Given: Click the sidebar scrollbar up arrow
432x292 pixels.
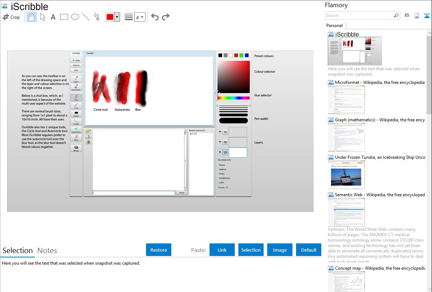Looking at the screenshot, I should 429,33.
